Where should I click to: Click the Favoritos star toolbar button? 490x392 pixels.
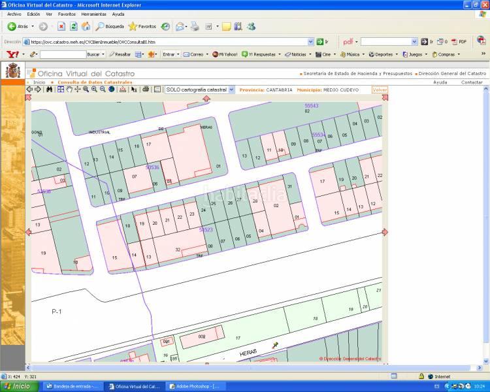pyautogui.click(x=142, y=27)
